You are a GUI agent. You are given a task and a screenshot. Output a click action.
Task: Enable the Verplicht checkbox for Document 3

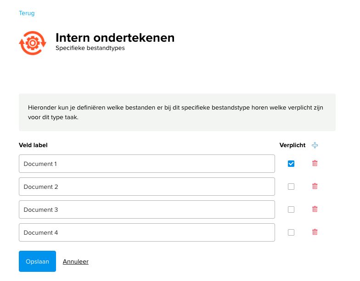(x=291, y=209)
